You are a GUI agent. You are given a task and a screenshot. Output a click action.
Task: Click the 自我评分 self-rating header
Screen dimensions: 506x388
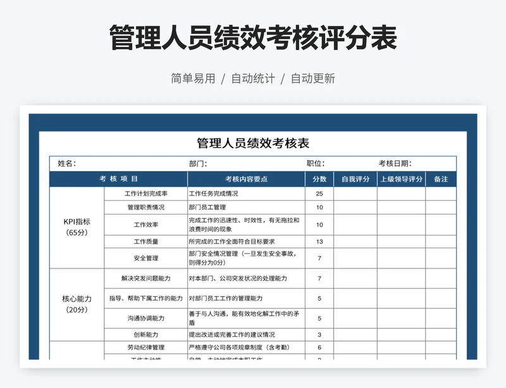[355, 178]
